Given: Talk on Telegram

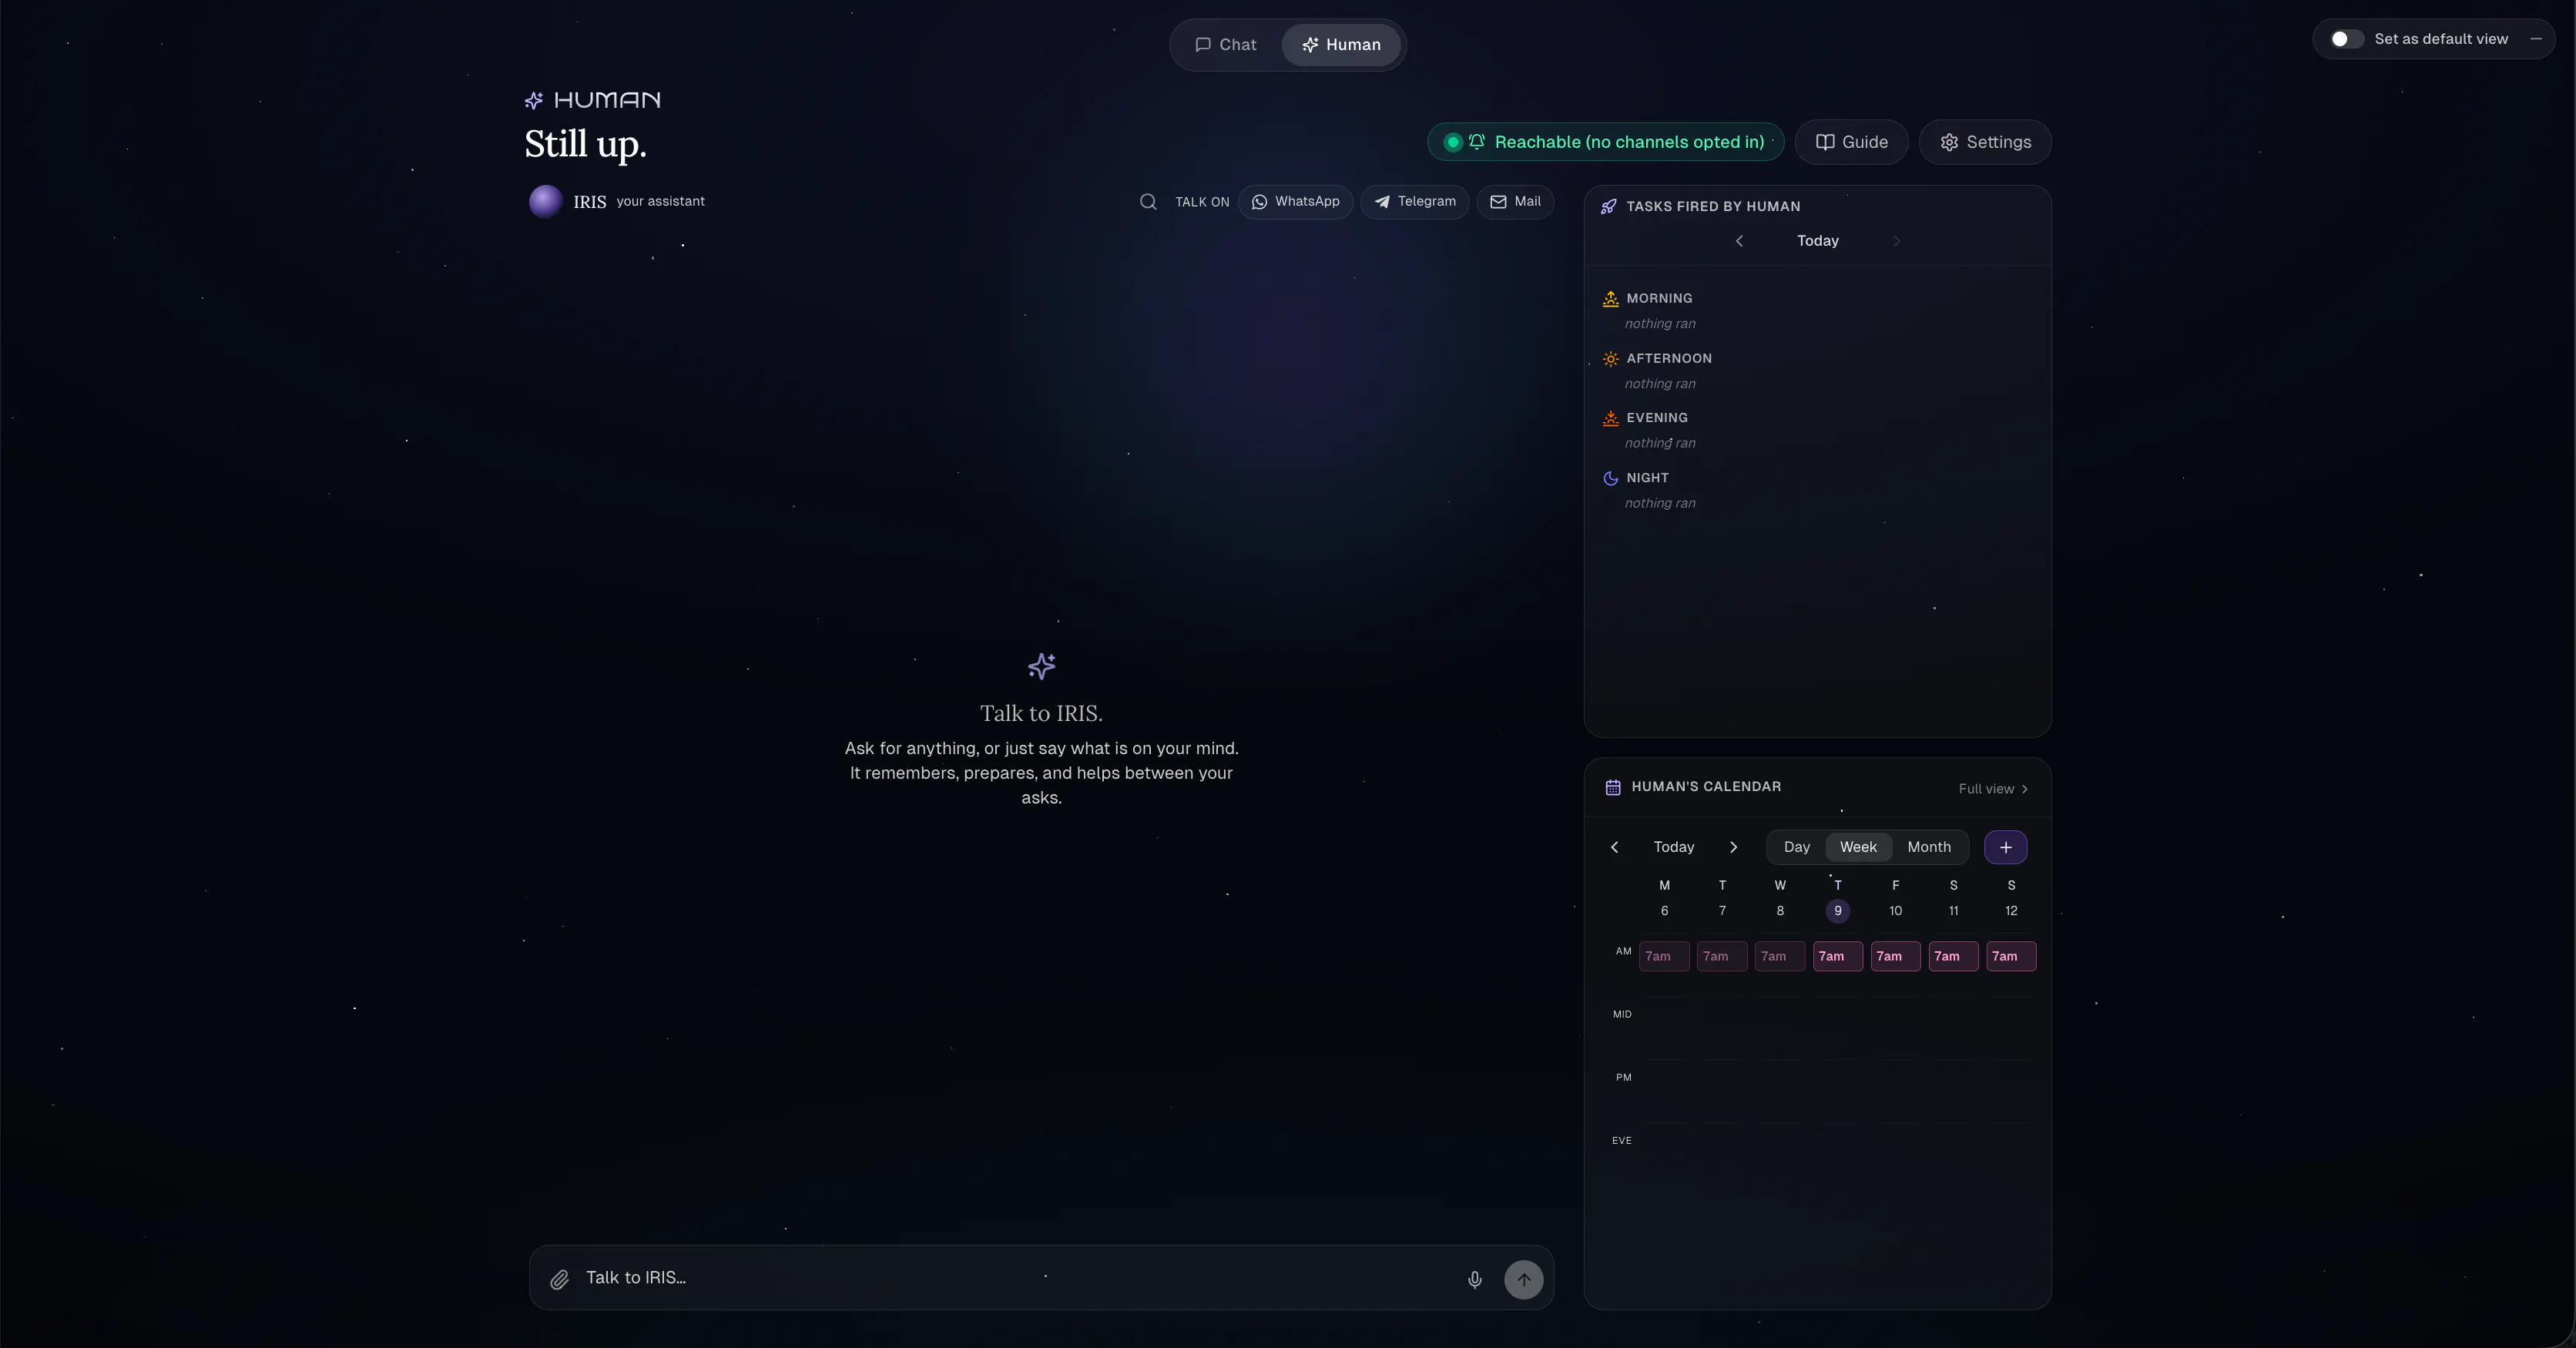Looking at the screenshot, I should click(x=1414, y=202).
